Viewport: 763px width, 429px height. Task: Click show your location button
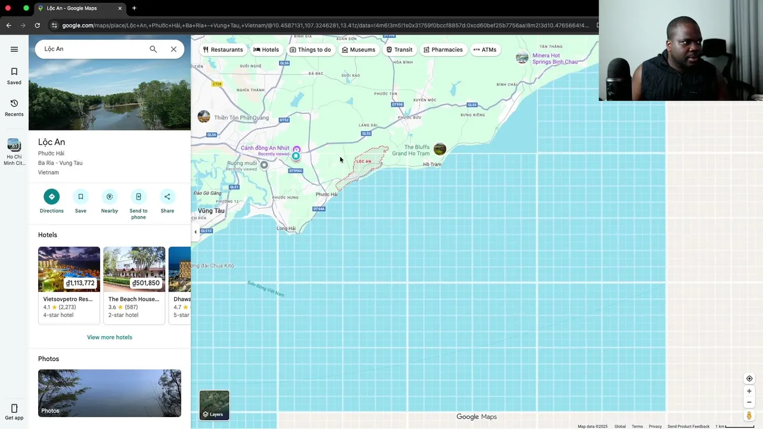coord(749,378)
